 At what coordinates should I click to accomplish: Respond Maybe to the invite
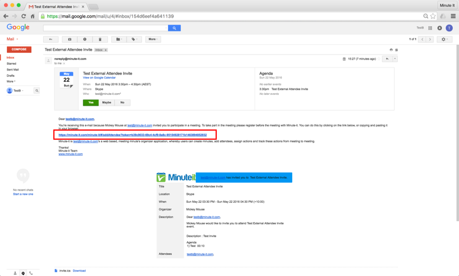(107, 103)
